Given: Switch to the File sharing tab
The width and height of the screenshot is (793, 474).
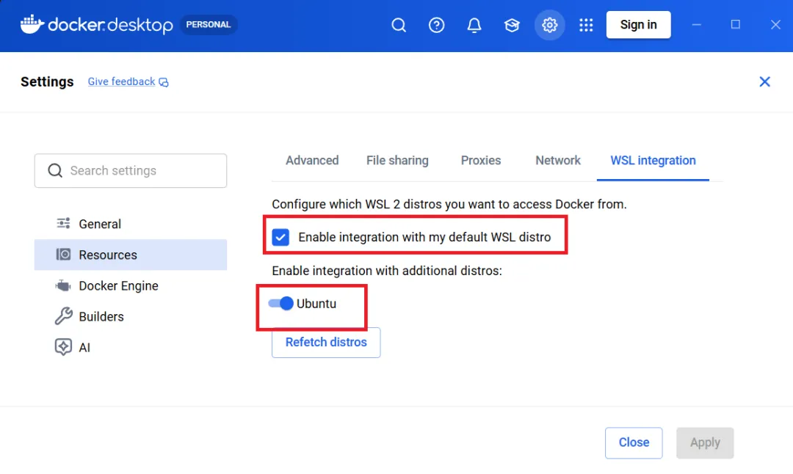Looking at the screenshot, I should 397,160.
